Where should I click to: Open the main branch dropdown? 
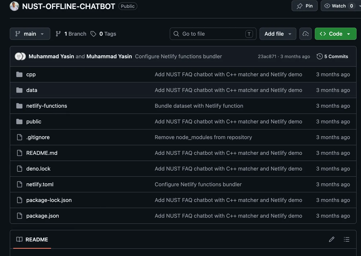pyautogui.click(x=30, y=34)
